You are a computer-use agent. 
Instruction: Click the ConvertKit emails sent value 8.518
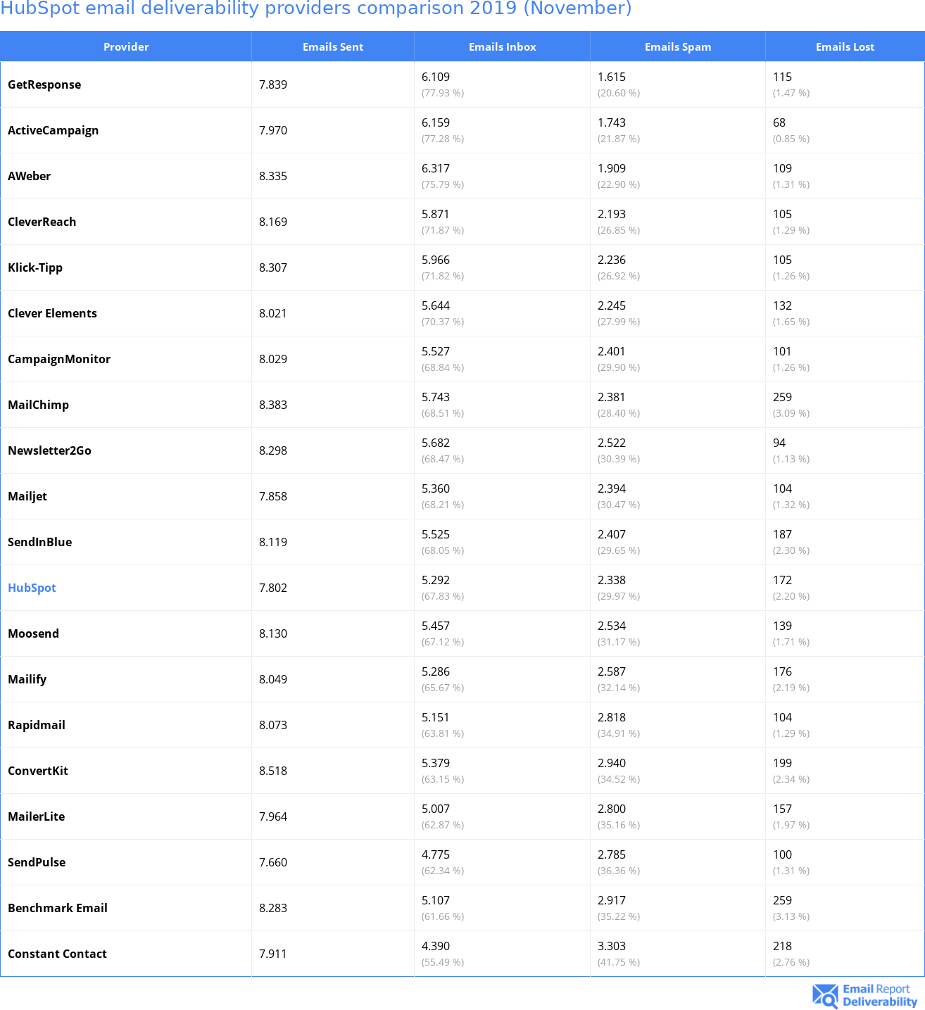(x=273, y=771)
